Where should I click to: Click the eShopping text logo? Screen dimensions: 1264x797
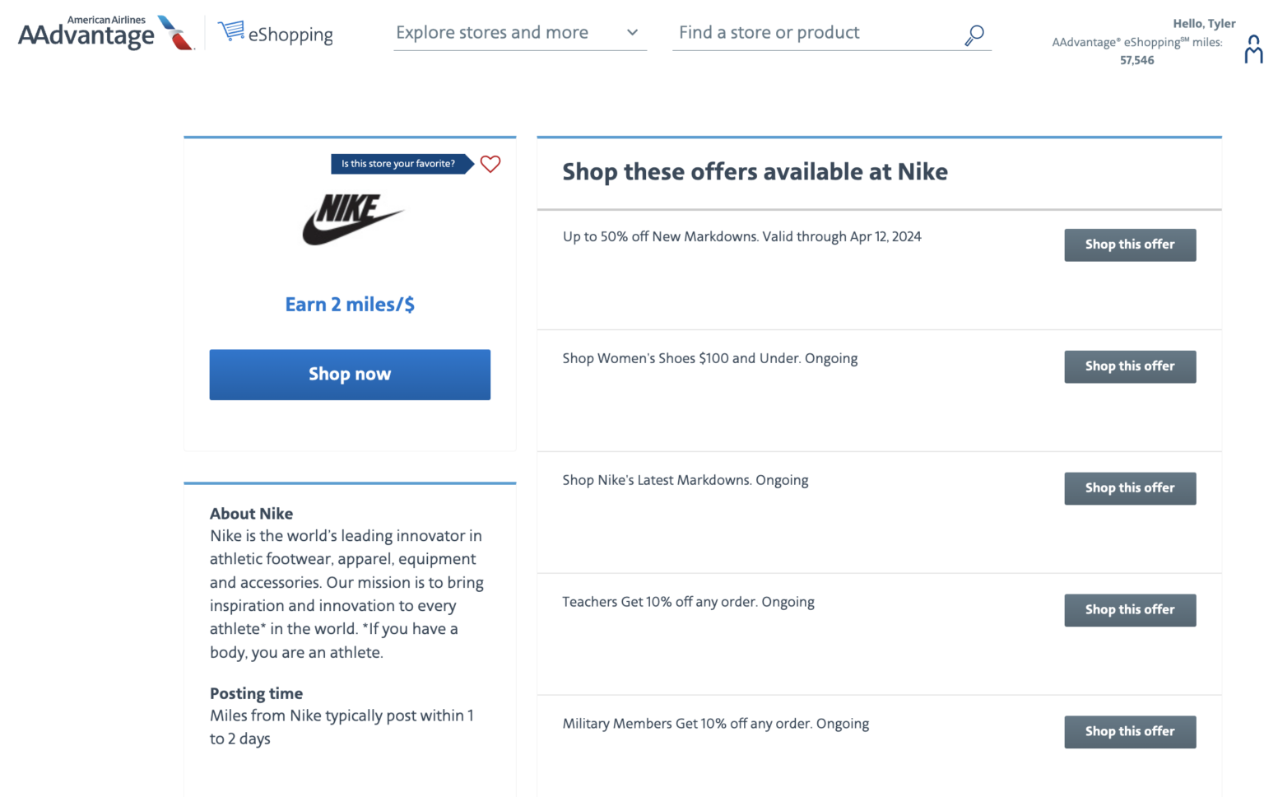290,35
